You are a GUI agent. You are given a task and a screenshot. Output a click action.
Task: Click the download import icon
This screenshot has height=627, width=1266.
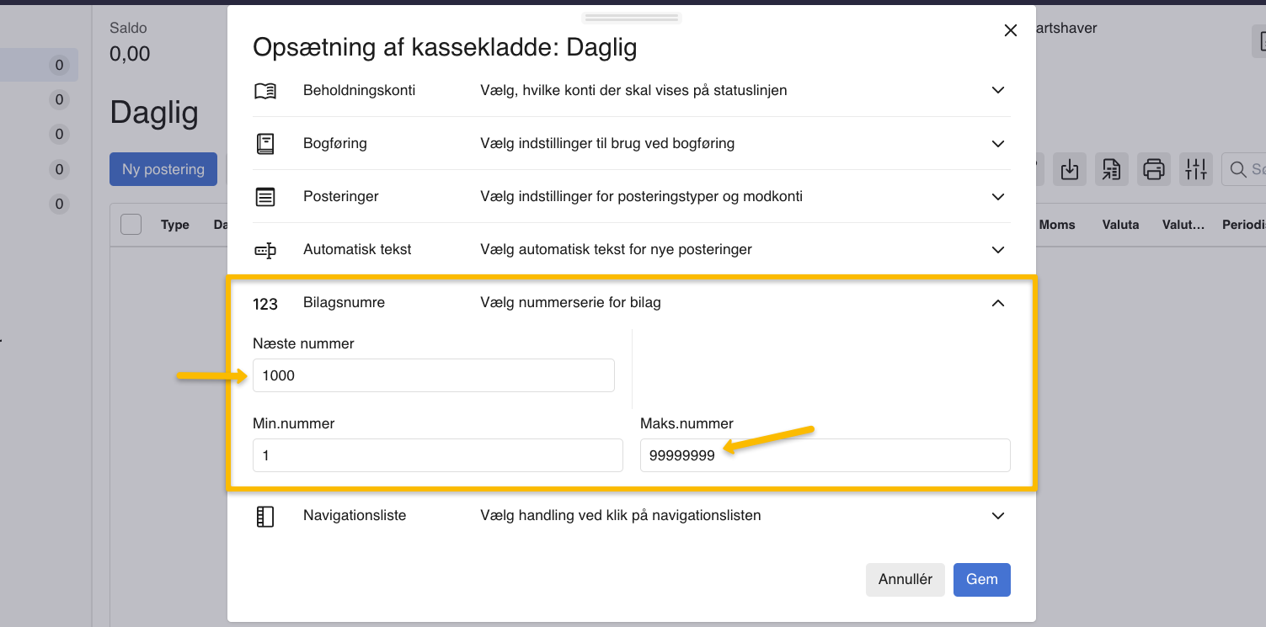(1069, 169)
